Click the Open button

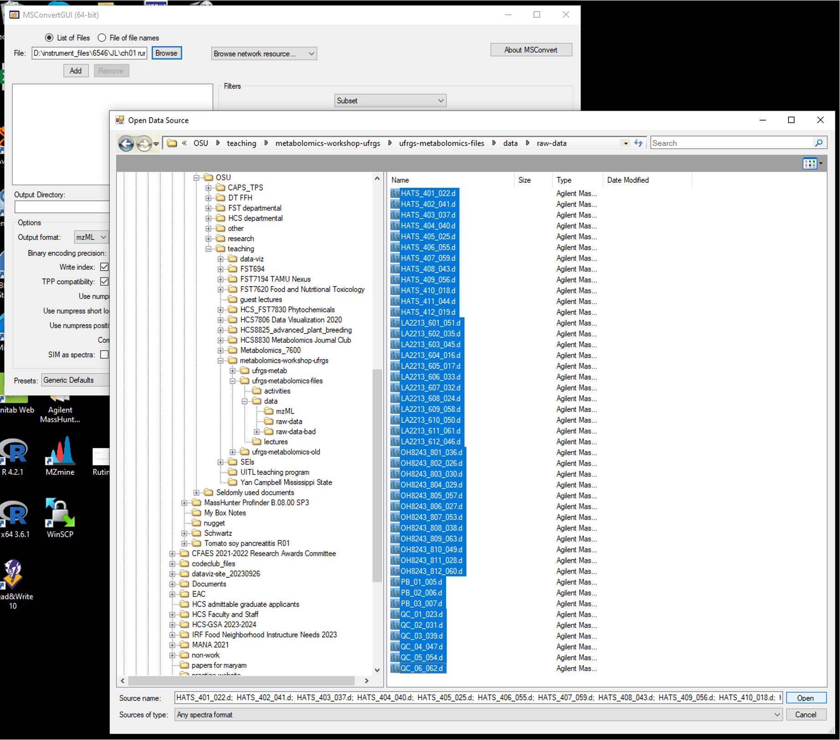[x=805, y=698]
